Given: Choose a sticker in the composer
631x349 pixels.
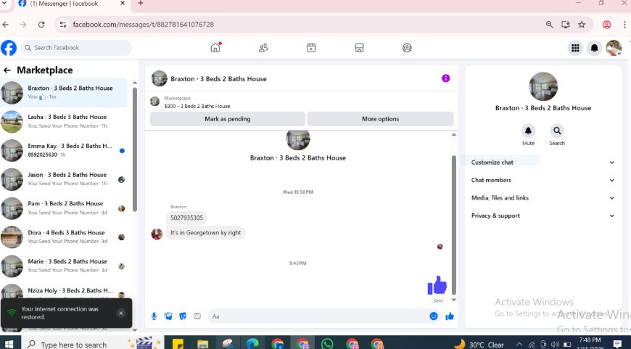Looking at the screenshot, I should [183, 316].
